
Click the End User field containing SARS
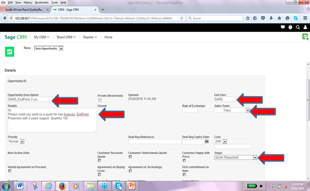(x=225, y=99)
